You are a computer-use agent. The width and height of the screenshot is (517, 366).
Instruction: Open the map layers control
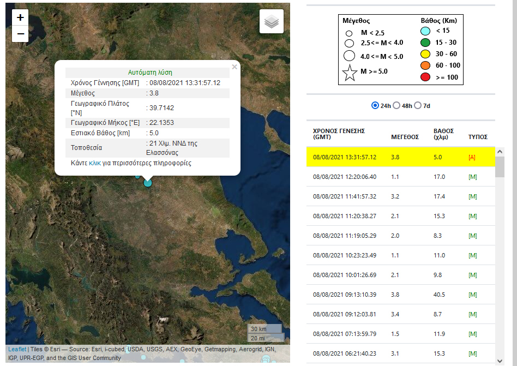tap(271, 22)
